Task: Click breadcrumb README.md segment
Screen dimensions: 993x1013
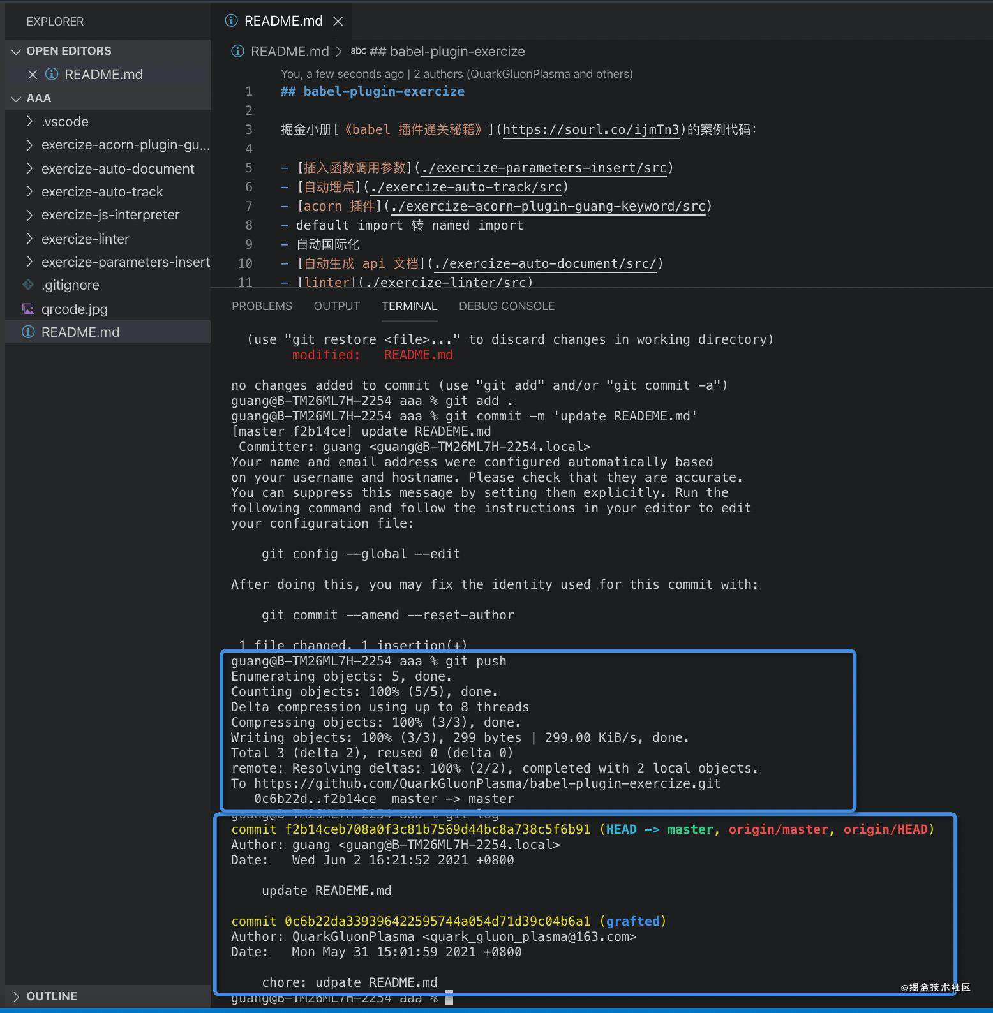Action: (290, 51)
